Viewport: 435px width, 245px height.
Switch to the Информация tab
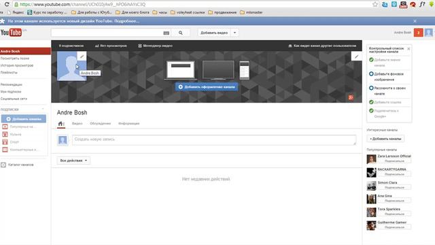[x=128, y=124]
